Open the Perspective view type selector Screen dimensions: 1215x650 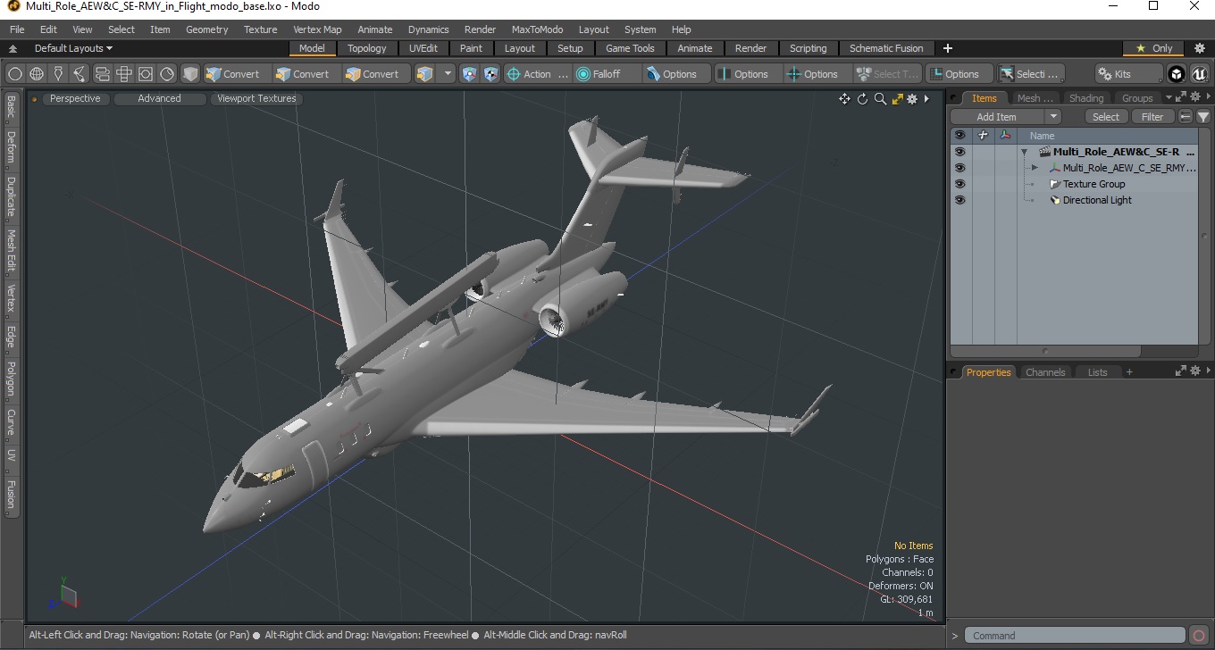(x=75, y=98)
